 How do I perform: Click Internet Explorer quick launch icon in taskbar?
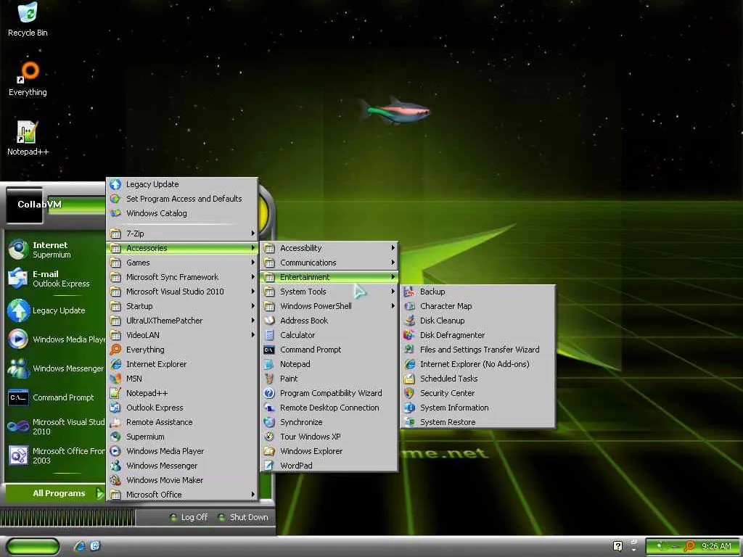[x=79, y=546]
